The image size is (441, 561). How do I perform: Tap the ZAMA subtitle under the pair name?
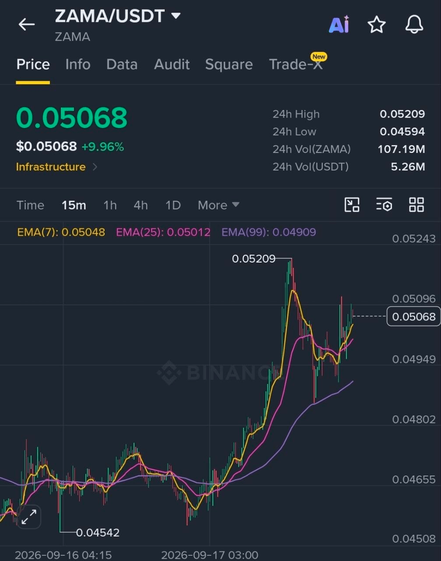pyautogui.click(x=73, y=37)
